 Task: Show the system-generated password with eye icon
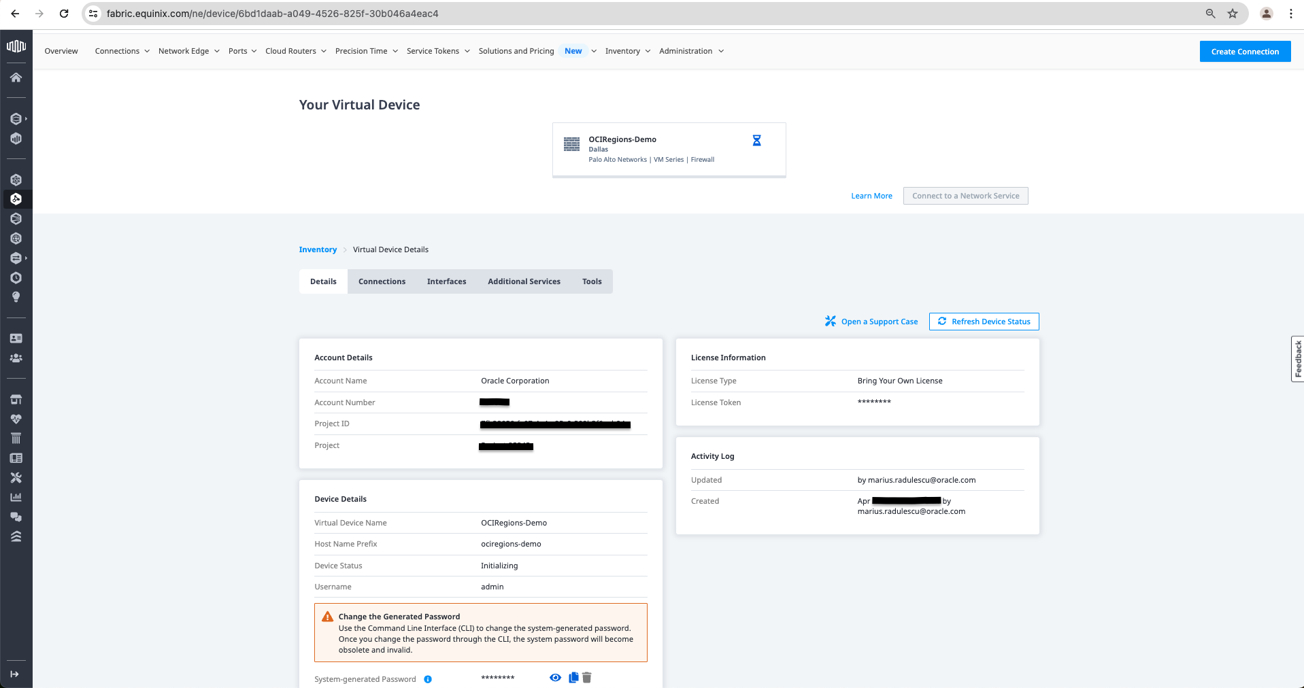pos(555,678)
